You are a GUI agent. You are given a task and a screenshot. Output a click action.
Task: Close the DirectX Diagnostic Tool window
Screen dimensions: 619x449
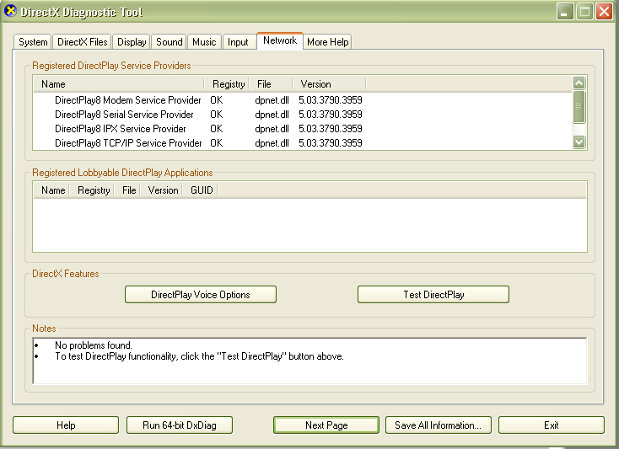(x=605, y=12)
